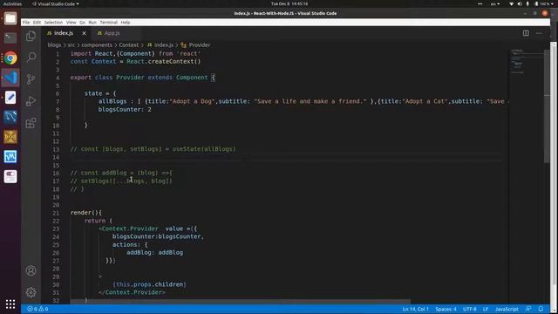Viewport: 558px width, 314px height.
Task: Open the Go menu
Action: pos(82,22)
